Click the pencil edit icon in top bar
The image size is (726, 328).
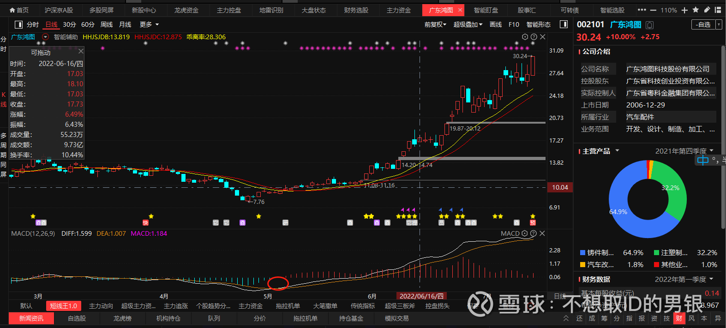(707, 10)
